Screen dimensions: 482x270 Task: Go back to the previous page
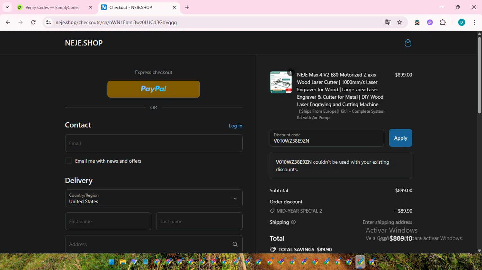(8, 22)
